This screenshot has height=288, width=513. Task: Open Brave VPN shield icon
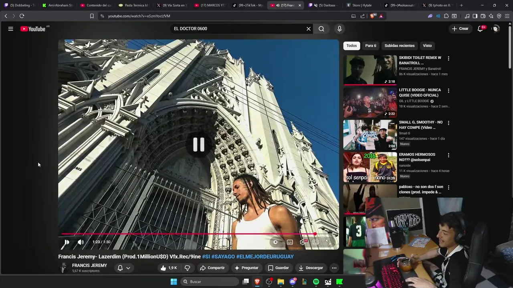[x=499, y=16]
